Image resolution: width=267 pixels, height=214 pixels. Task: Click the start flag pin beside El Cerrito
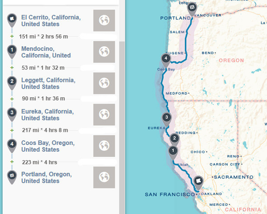(12, 20)
